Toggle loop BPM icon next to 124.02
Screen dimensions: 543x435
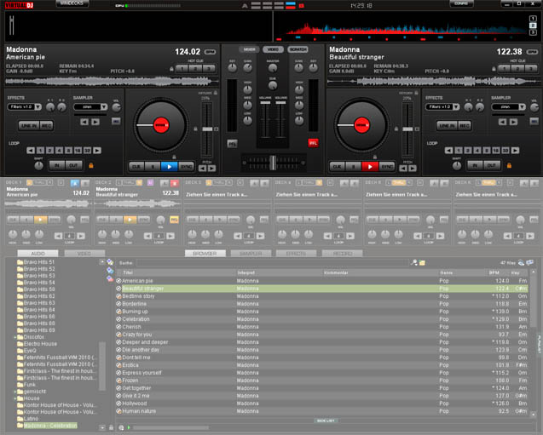point(210,52)
